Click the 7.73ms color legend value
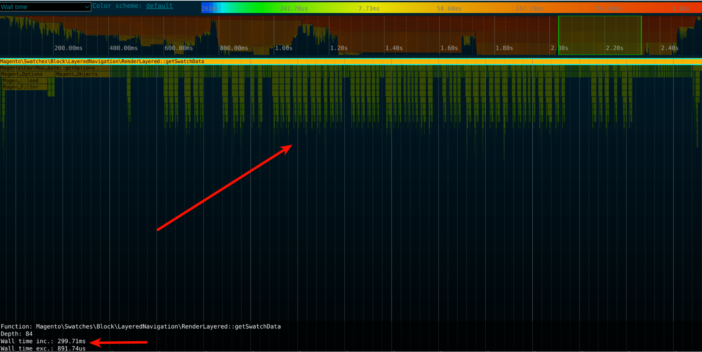The image size is (702, 352). pos(369,8)
